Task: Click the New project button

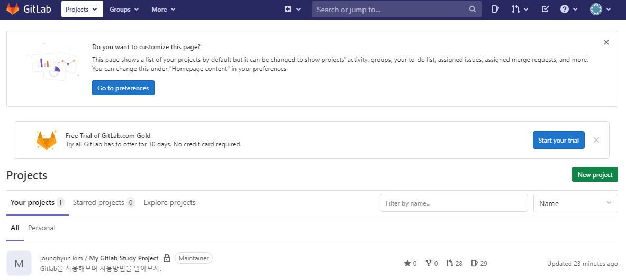Action: (595, 175)
